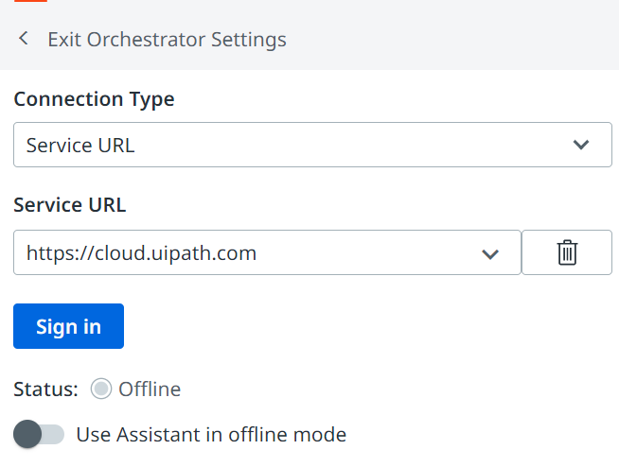The width and height of the screenshot is (619, 467).
Task: Remove the saved URL with the delete button
Action: (x=567, y=252)
